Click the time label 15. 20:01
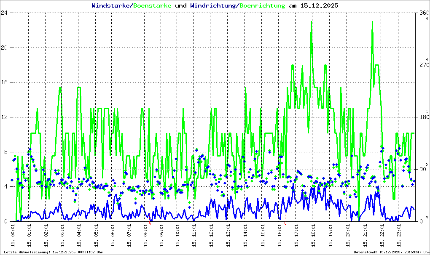The image size is (430, 255). 348,235
